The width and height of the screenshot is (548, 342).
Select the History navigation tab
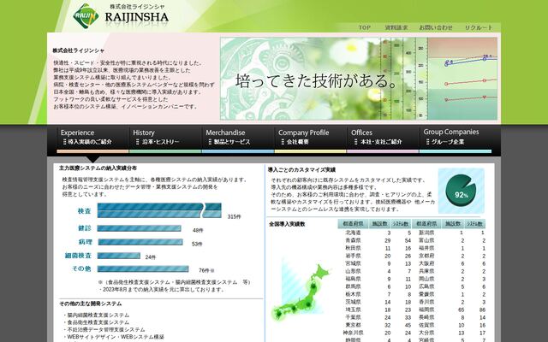click(x=165, y=139)
